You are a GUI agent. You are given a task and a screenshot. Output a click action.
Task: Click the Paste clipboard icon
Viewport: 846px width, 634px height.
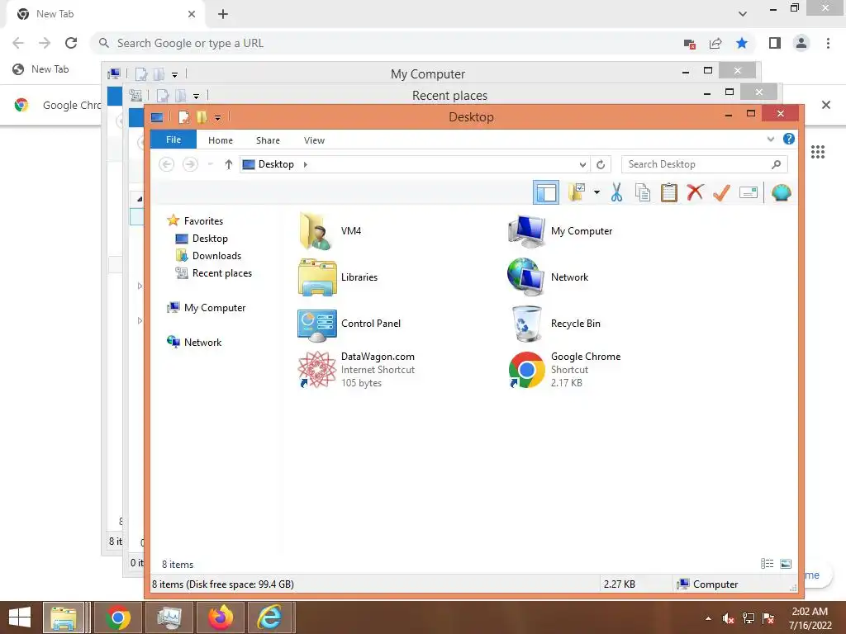point(668,192)
